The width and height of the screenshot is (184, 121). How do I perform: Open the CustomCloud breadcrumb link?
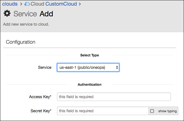click(x=61, y=4)
